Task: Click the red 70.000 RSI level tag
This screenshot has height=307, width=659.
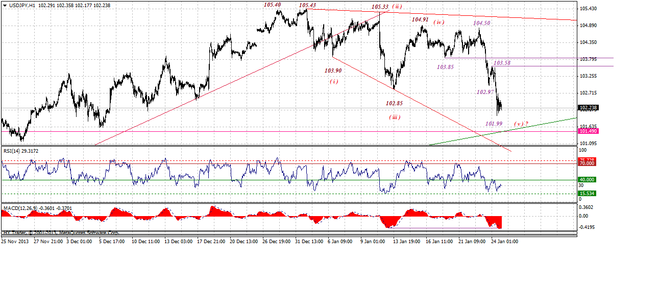Action: (x=587, y=163)
